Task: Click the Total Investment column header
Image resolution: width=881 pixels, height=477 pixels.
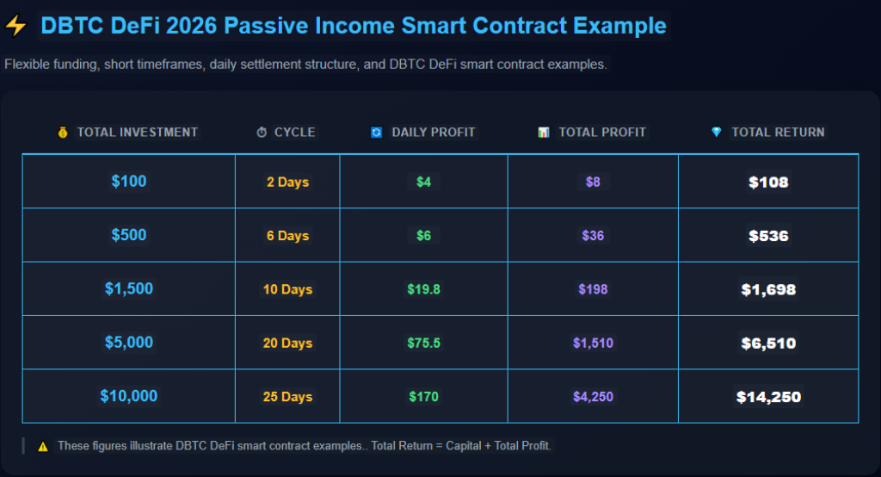Action: click(137, 133)
